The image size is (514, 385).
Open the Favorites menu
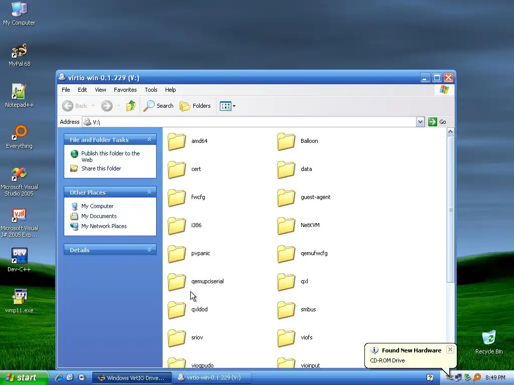click(x=125, y=90)
